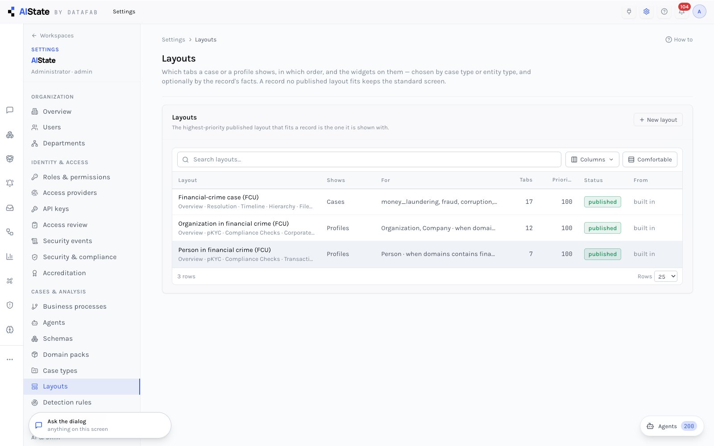Open the Columns dropdown
The height and width of the screenshot is (446, 714).
[592, 160]
